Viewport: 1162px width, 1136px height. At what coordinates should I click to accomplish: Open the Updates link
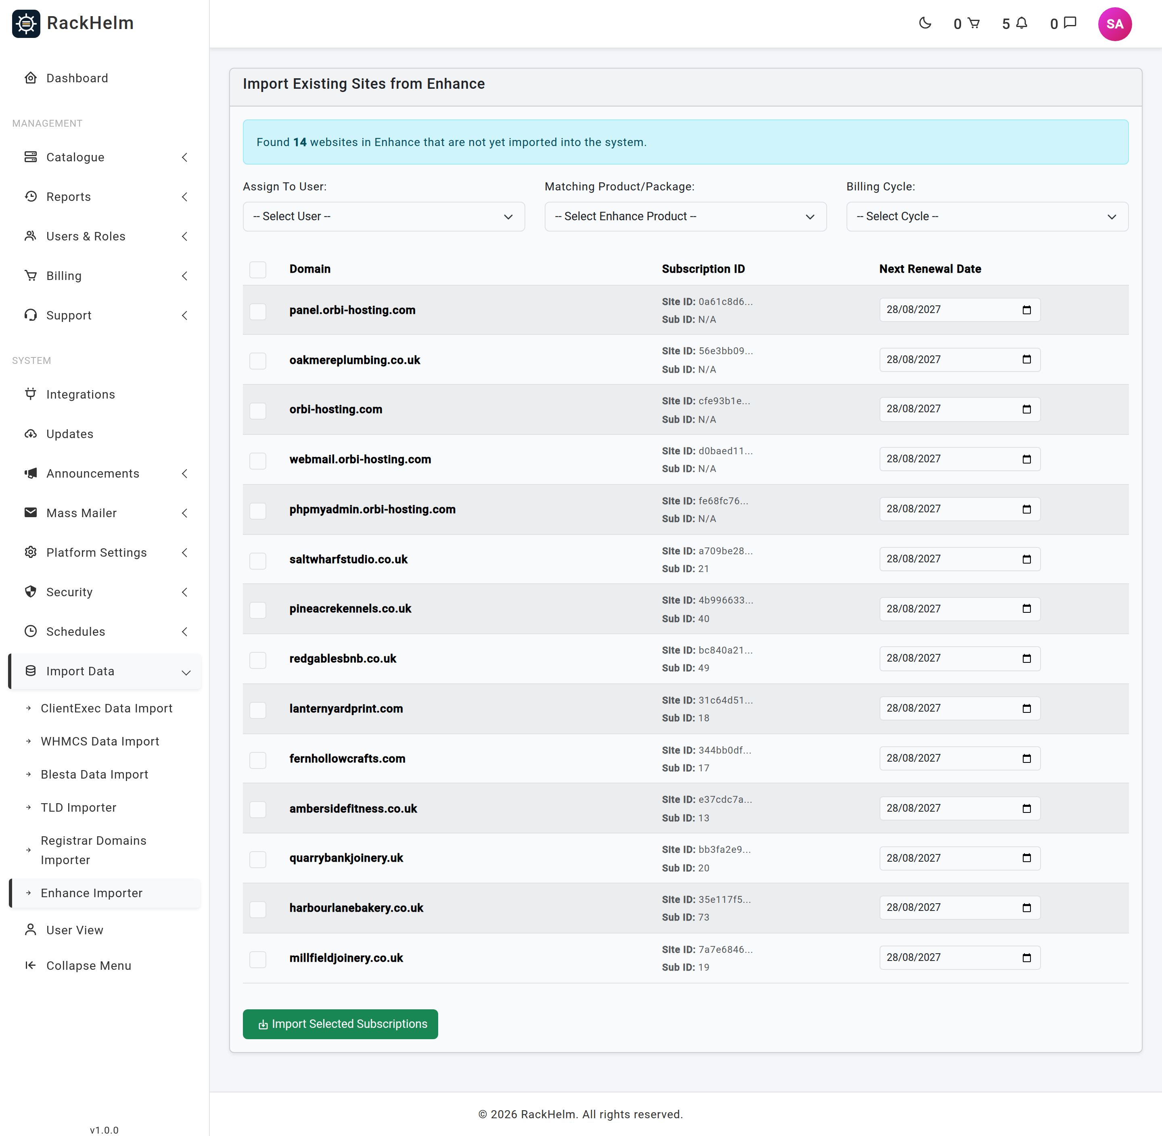pos(70,434)
